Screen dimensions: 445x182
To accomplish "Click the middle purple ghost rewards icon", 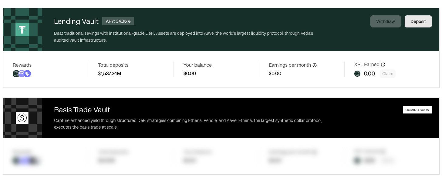I will 22,73.
